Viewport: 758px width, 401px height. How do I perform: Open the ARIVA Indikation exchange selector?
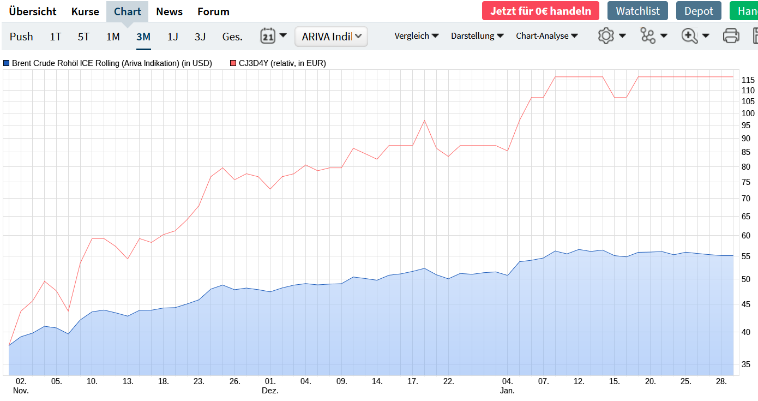coord(332,37)
